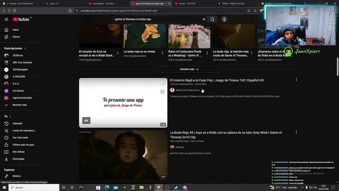Play the 'Te presento una app' preview thumbnail
The height and width of the screenshot is (191, 339).
click(x=123, y=103)
